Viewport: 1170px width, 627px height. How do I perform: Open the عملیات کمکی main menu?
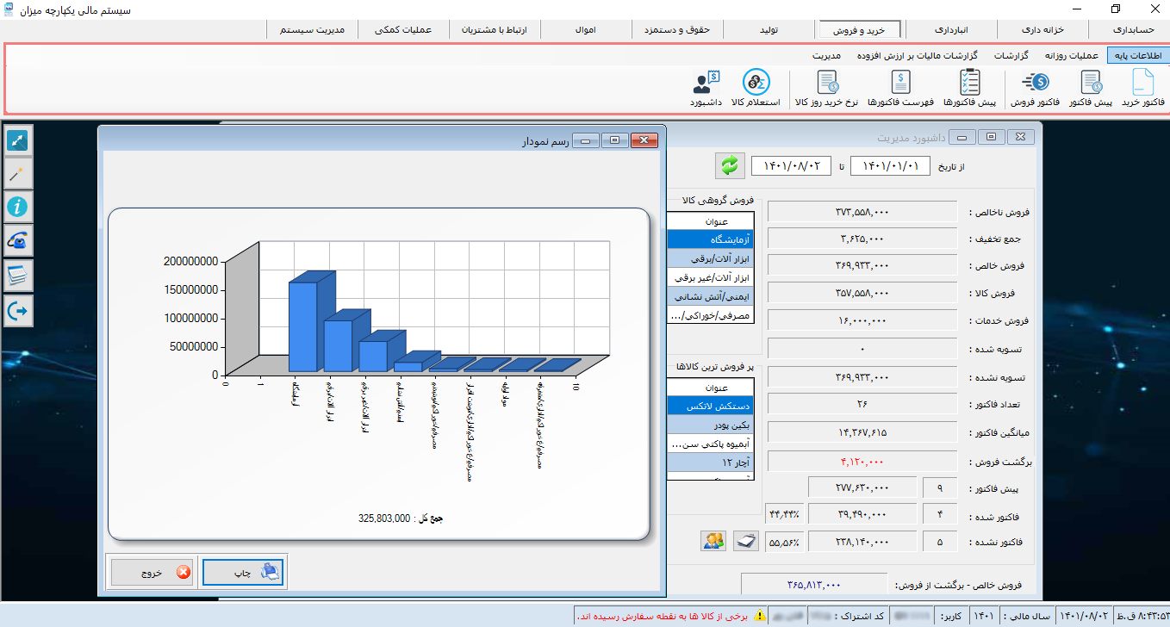(403, 29)
